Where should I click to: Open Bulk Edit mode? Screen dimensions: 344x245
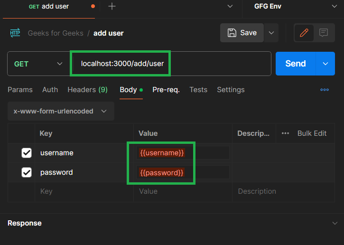pyautogui.click(x=312, y=133)
